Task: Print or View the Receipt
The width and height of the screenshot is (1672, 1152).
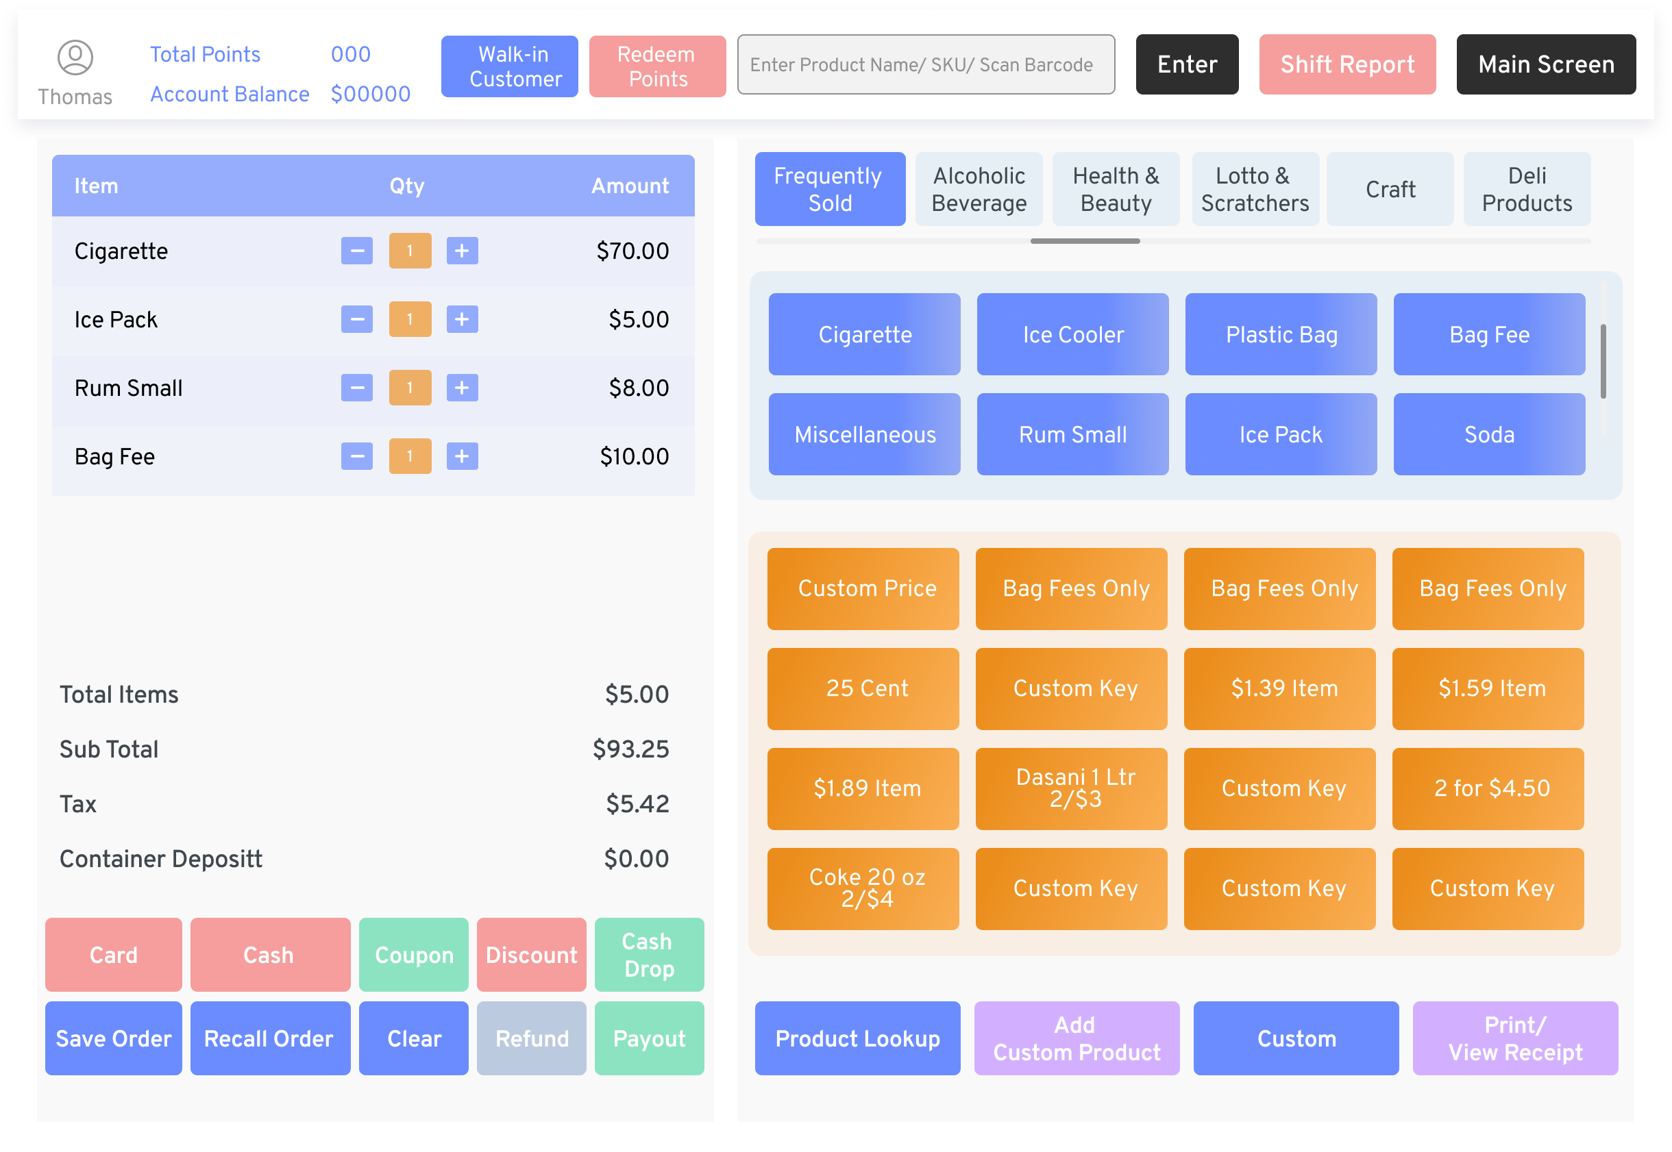Action: pos(1514,1038)
